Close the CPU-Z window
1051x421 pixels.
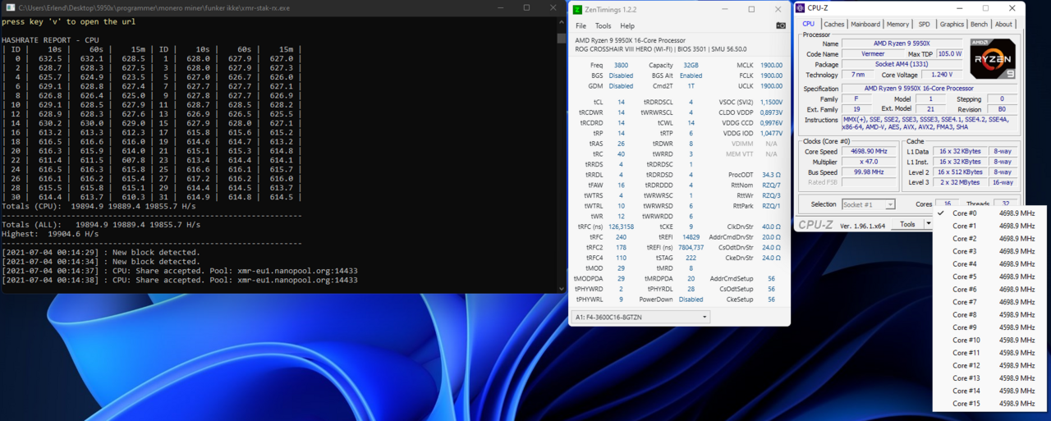[x=1012, y=8]
